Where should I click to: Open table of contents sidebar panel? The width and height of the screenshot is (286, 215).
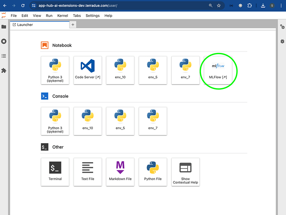[x=4, y=56]
